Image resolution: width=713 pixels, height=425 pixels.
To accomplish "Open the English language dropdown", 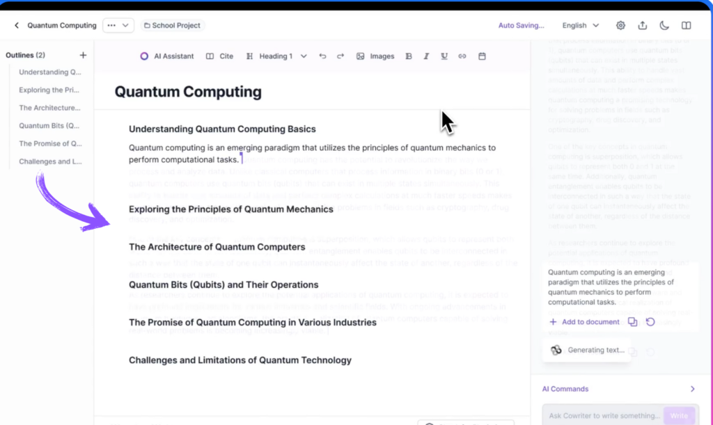I will 580,26.
